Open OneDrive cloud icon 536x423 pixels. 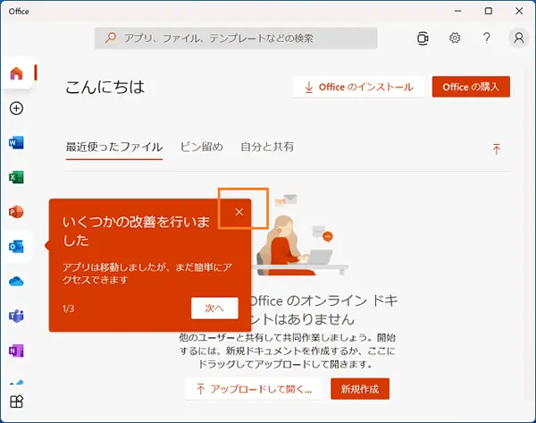[x=16, y=282]
